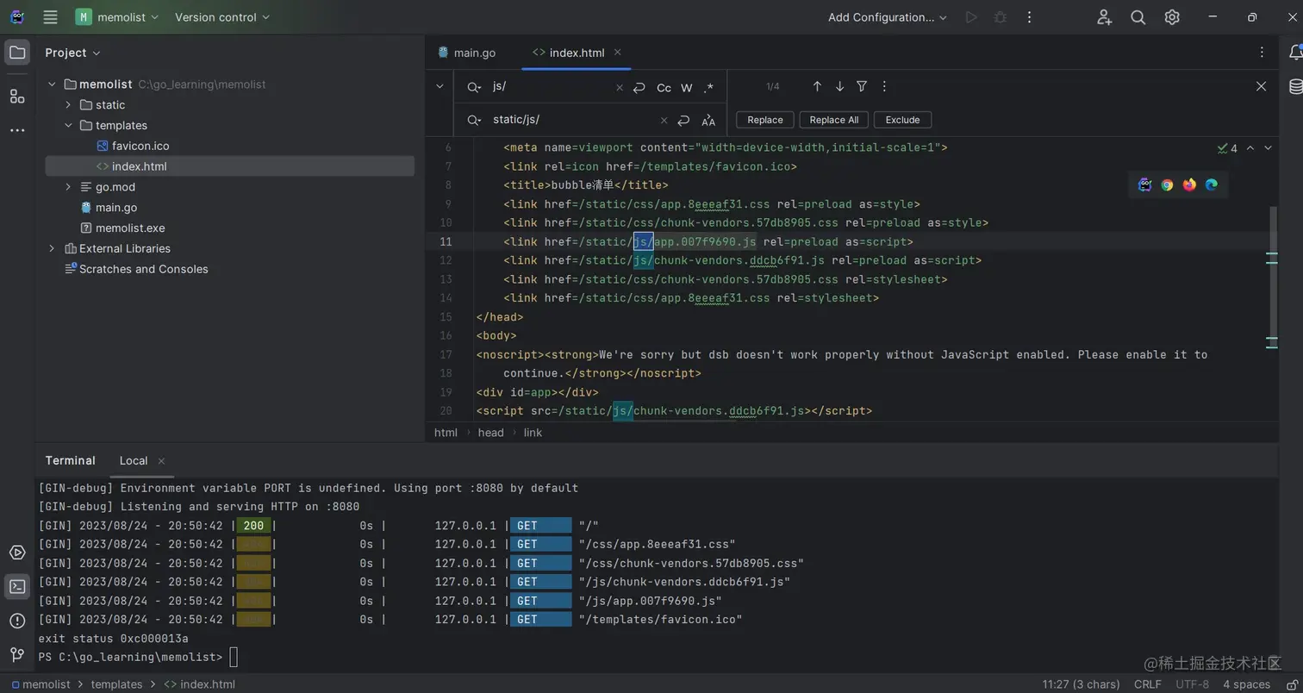Open the Add Configuration dropdown
The height and width of the screenshot is (693, 1303).
(887, 17)
